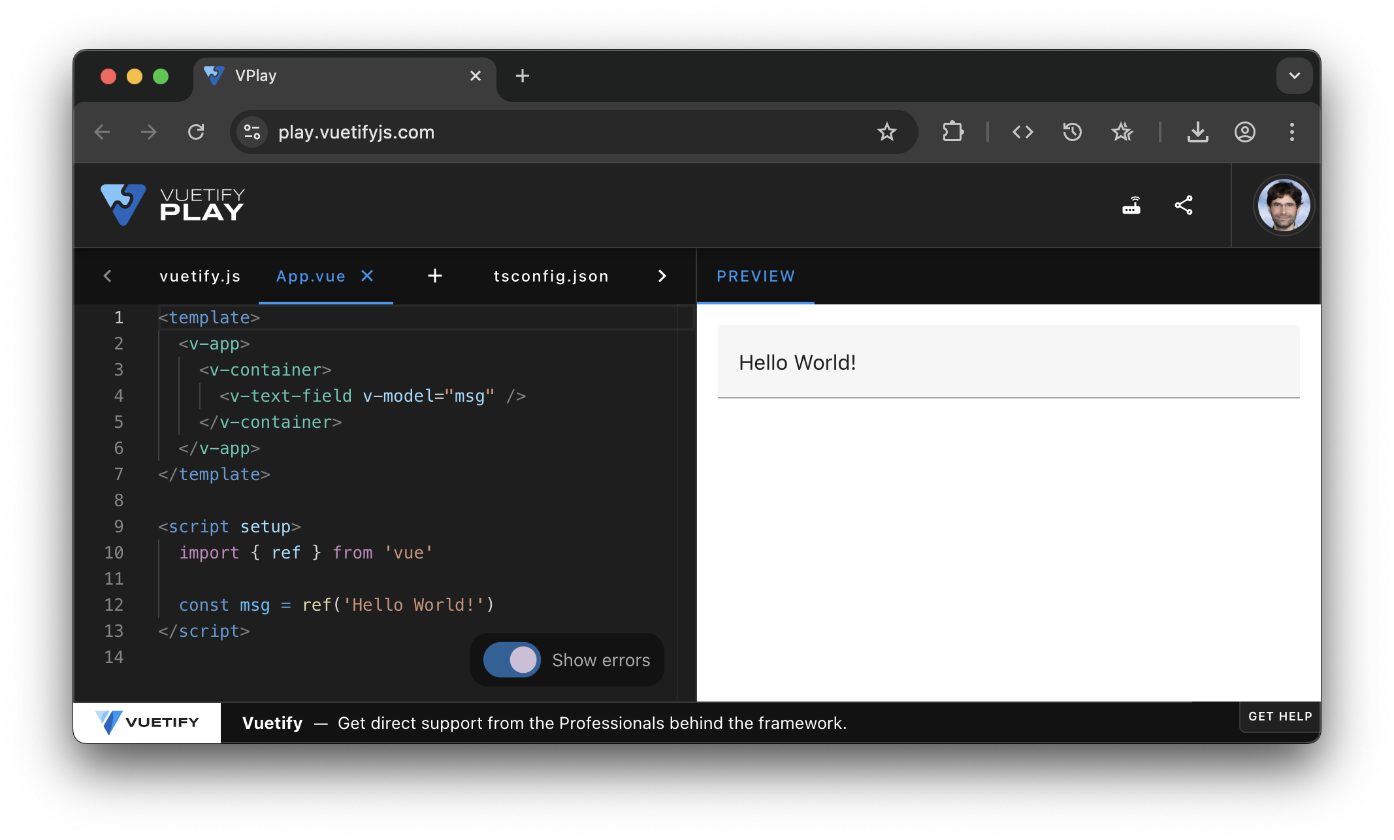Go back in browser history

(103, 132)
